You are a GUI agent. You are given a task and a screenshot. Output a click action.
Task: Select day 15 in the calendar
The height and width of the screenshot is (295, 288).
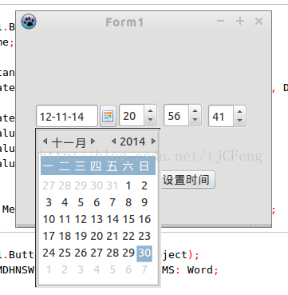(x=128, y=219)
